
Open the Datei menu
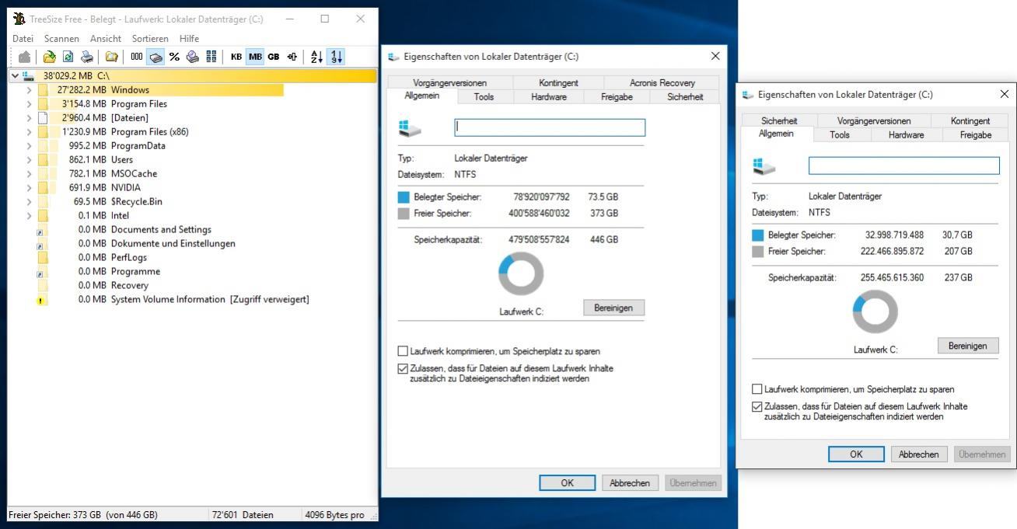click(x=23, y=39)
